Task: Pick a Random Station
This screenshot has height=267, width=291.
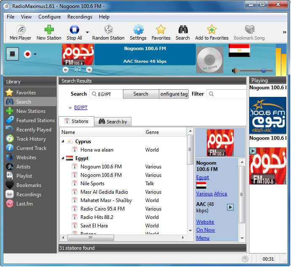Action: (x=108, y=33)
